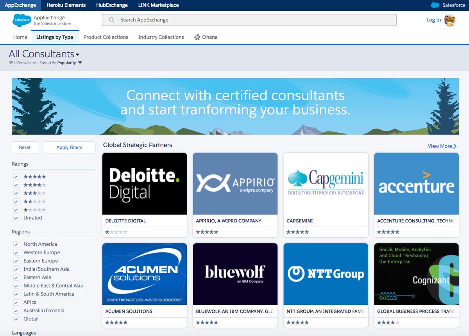Open the Appirio logo tile

235,183
